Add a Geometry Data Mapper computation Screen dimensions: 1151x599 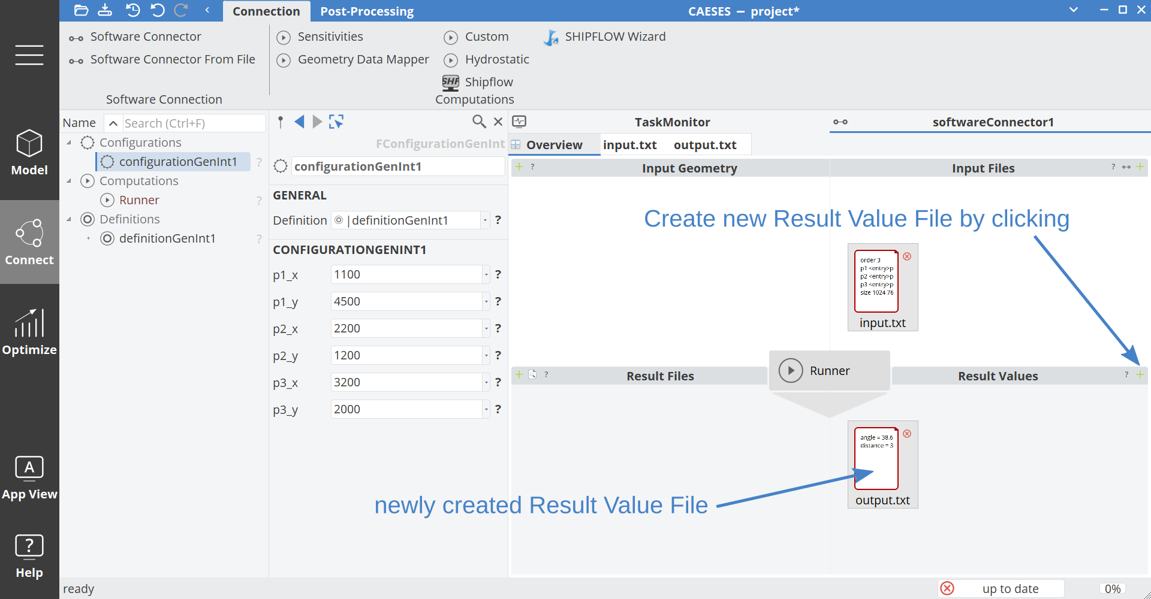(x=353, y=60)
